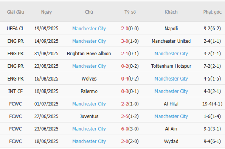The height and width of the screenshot is (149, 225).
Task: Select the Giải đấu column header
Action: pyautogui.click(x=16, y=12)
